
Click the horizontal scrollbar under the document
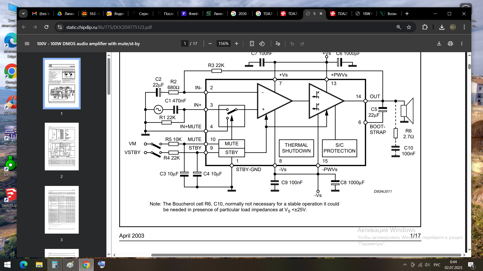tap(306, 255)
